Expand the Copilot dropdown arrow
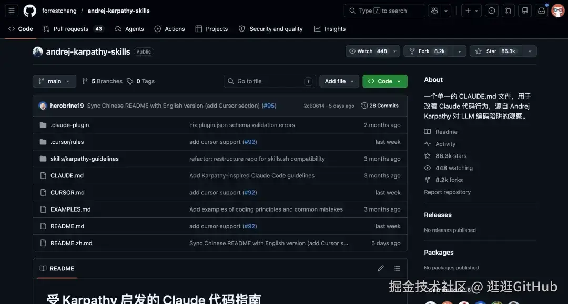568x304 pixels. [x=446, y=11]
